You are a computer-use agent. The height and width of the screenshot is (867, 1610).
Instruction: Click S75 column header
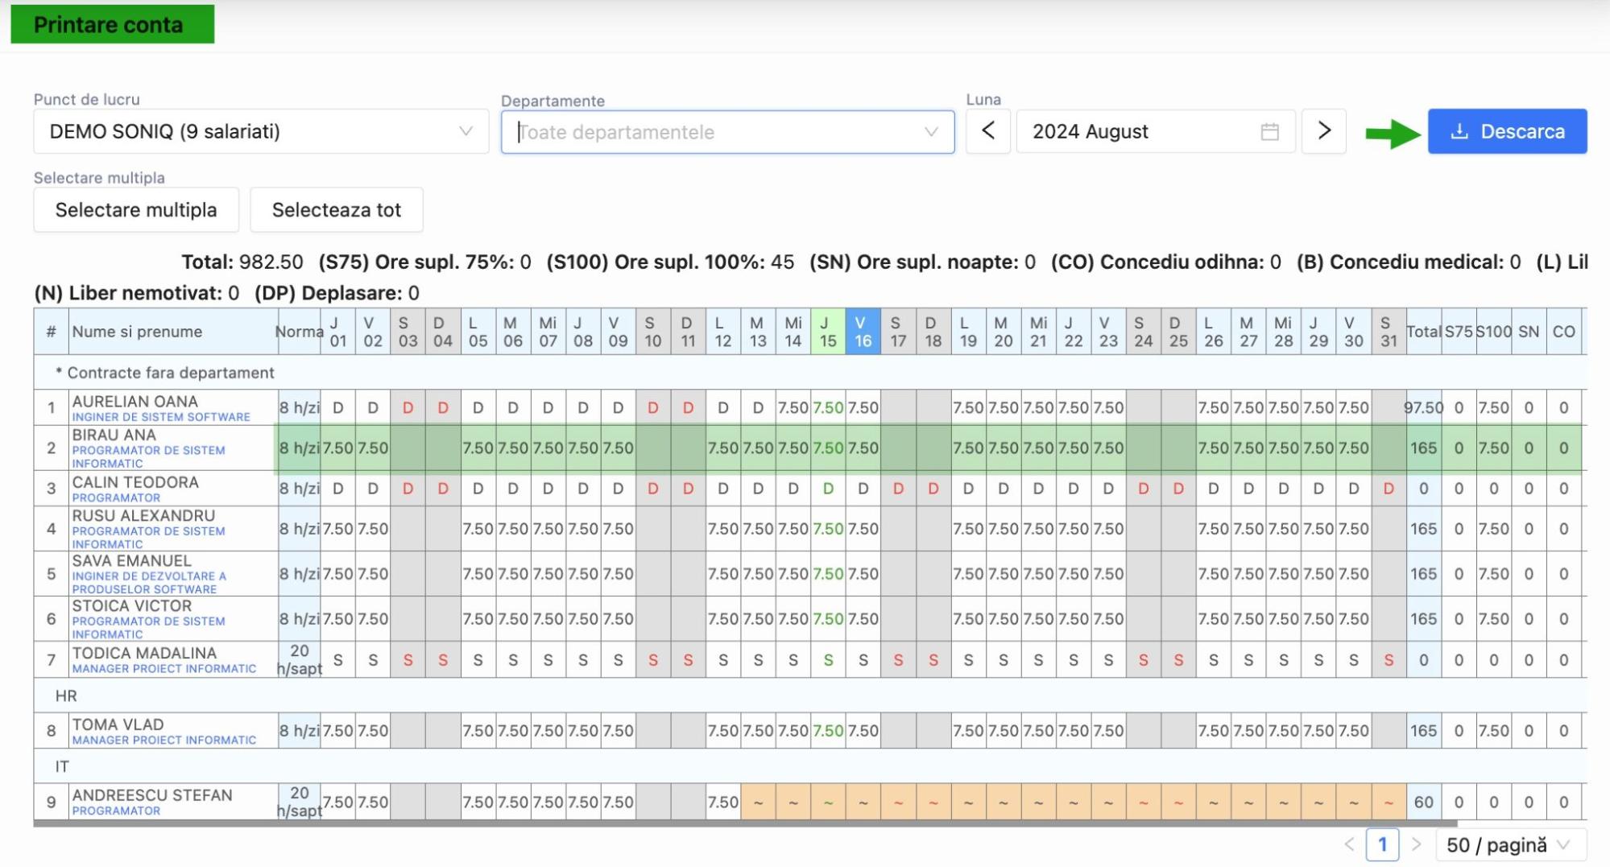click(1459, 331)
